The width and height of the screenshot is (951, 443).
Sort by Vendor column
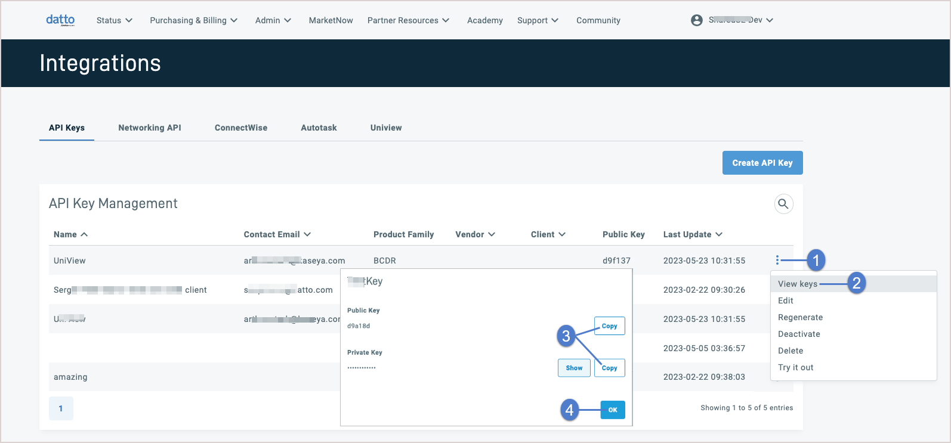point(475,234)
